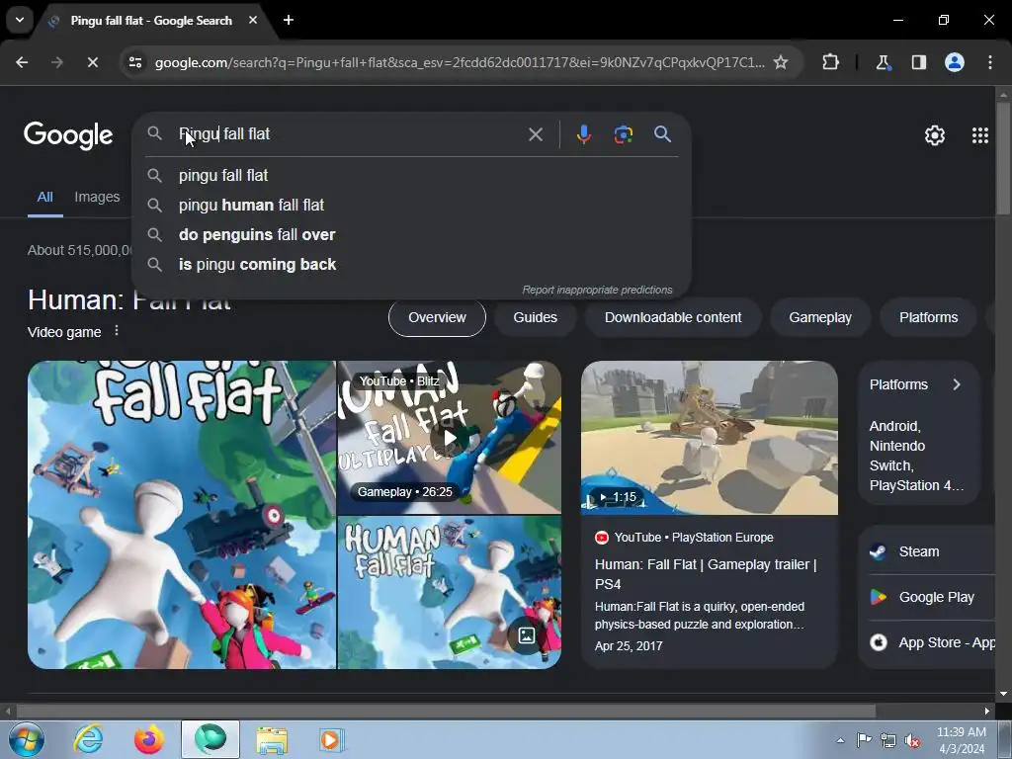The image size is (1012, 759).
Task: Open Chrome three-dot menu
Action: point(990,62)
